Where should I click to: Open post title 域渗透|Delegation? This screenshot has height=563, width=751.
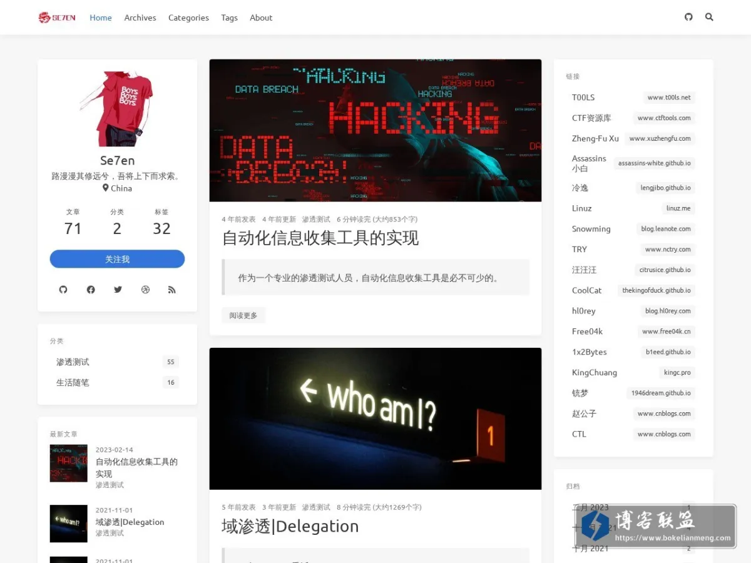click(x=290, y=527)
